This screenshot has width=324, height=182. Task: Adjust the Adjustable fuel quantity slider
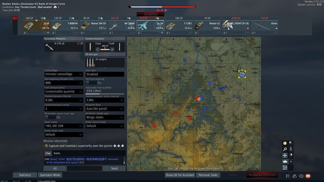pos(105,94)
